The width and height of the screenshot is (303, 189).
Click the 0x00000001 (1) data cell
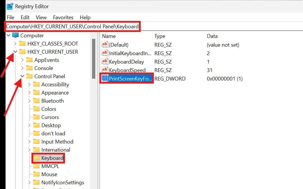[x=225, y=78]
